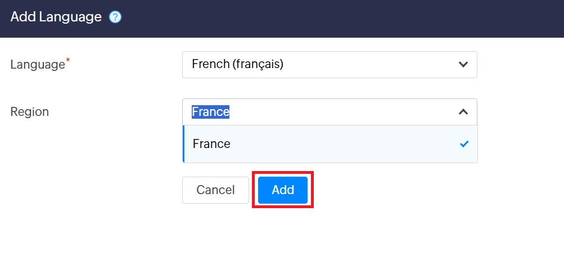The image size is (564, 265).
Task: Cancel adding the language
Action: pos(215,190)
